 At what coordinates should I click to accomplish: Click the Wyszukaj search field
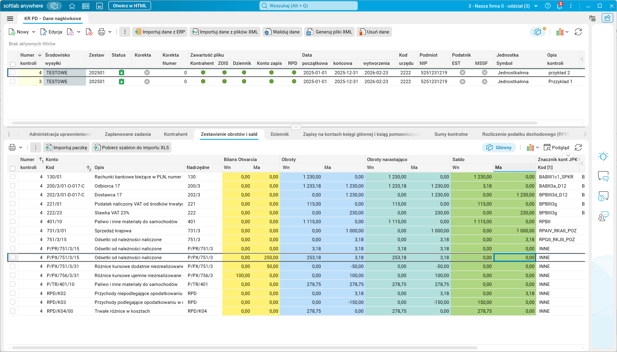click(308, 6)
